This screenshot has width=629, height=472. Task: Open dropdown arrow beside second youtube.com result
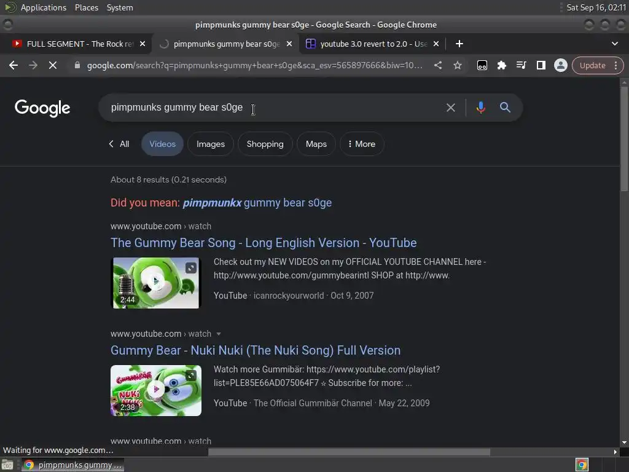click(x=219, y=334)
